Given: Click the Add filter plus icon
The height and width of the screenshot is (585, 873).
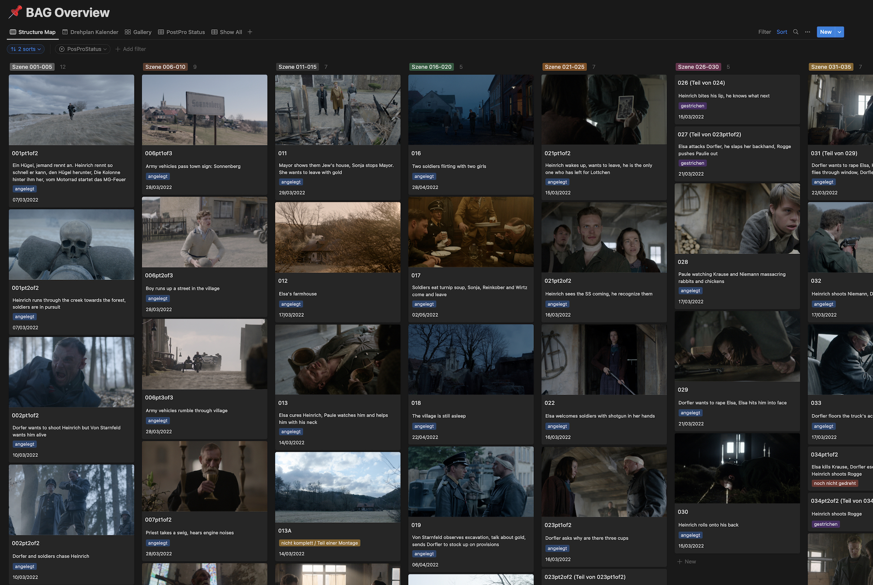Looking at the screenshot, I should coord(118,49).
